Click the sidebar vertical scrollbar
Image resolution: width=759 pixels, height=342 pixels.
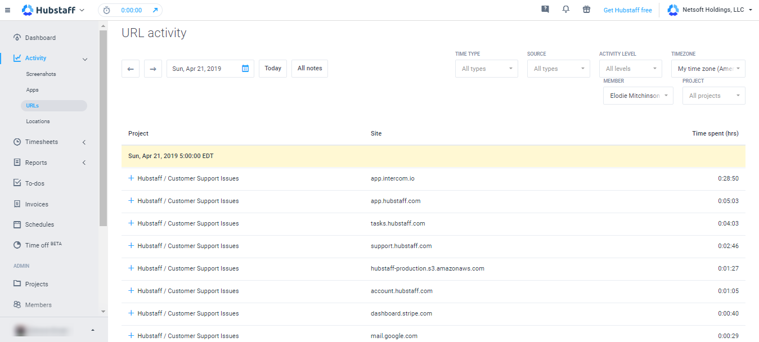103,128
